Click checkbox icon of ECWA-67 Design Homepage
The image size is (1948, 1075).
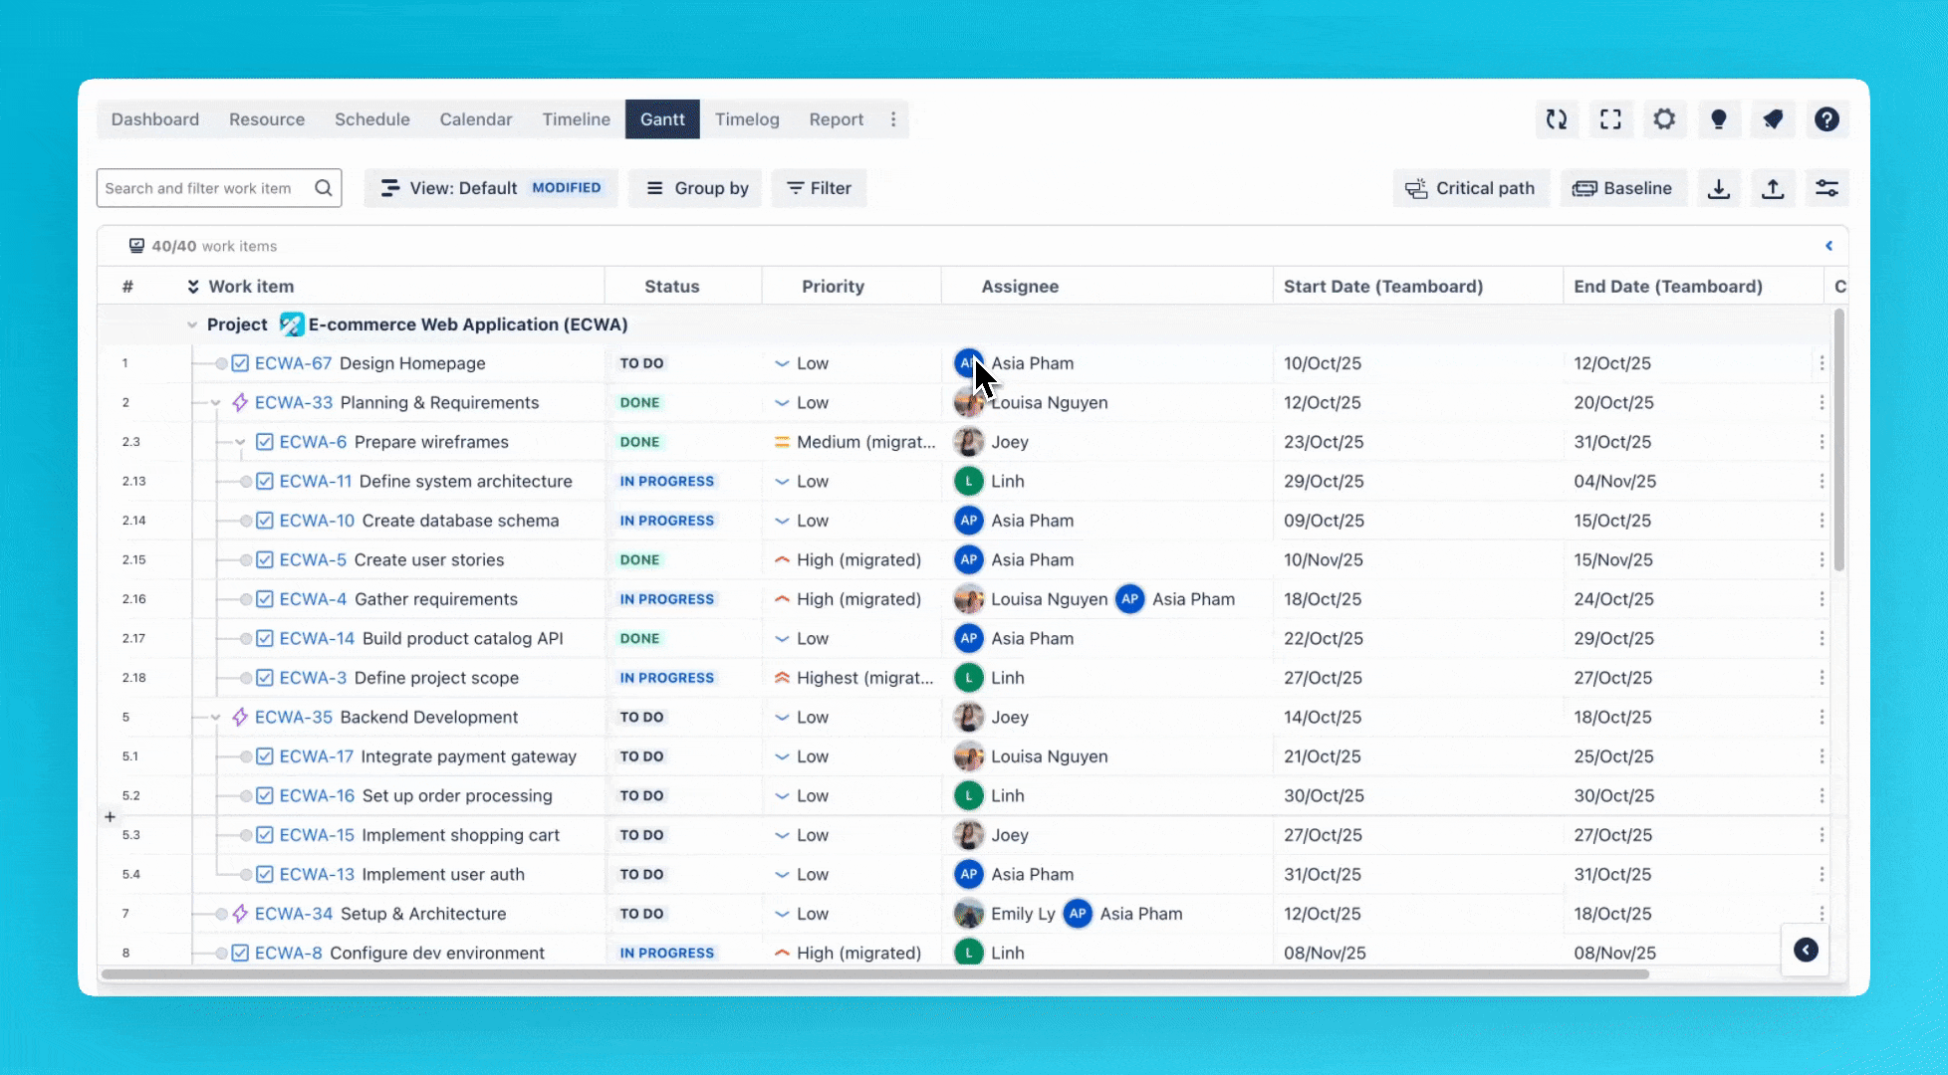240,363
